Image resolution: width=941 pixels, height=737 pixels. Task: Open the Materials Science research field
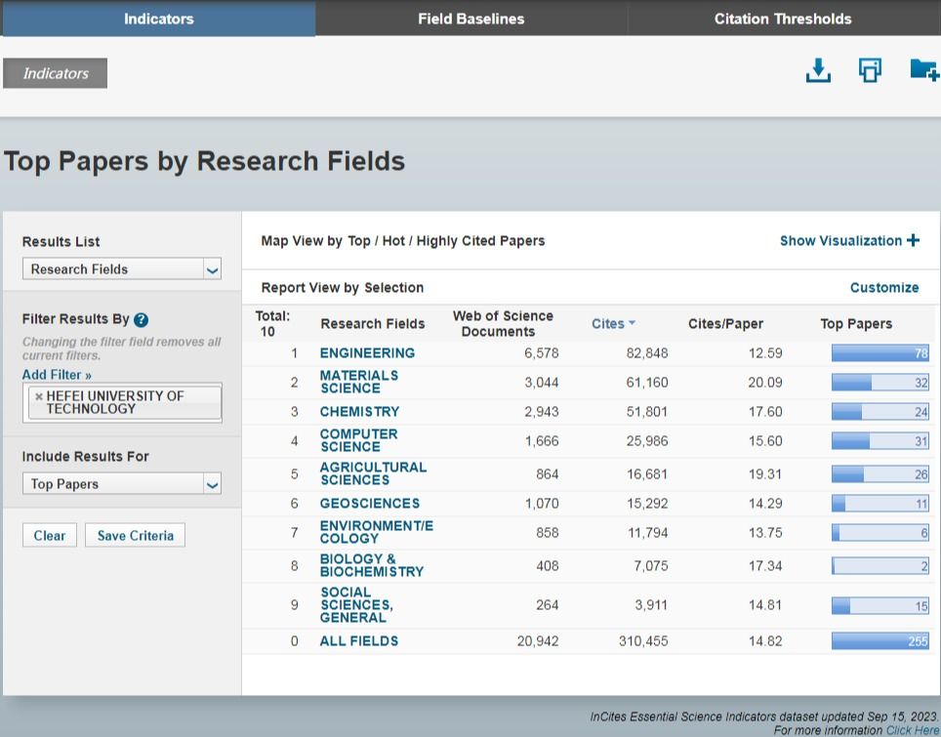(358, 382)
